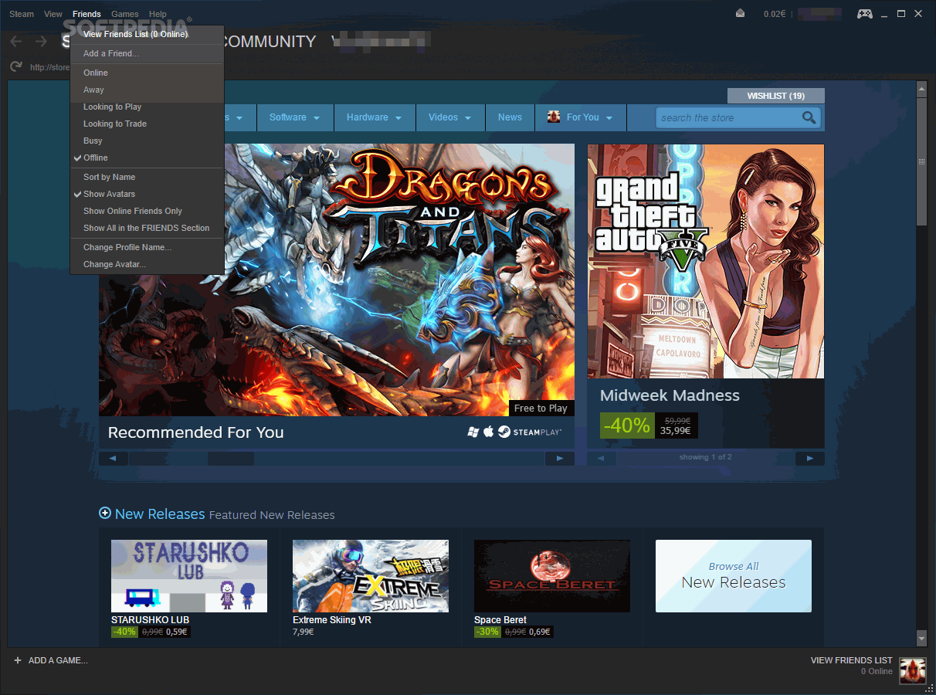
Task: Go to next recommended game arrow
Action: 560,459
